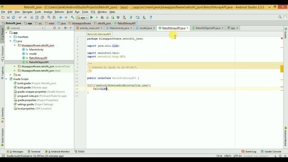Toggle the Build Variants tool window button
Image resolution: width=288 pixels, height=162 pixels.
2,137
